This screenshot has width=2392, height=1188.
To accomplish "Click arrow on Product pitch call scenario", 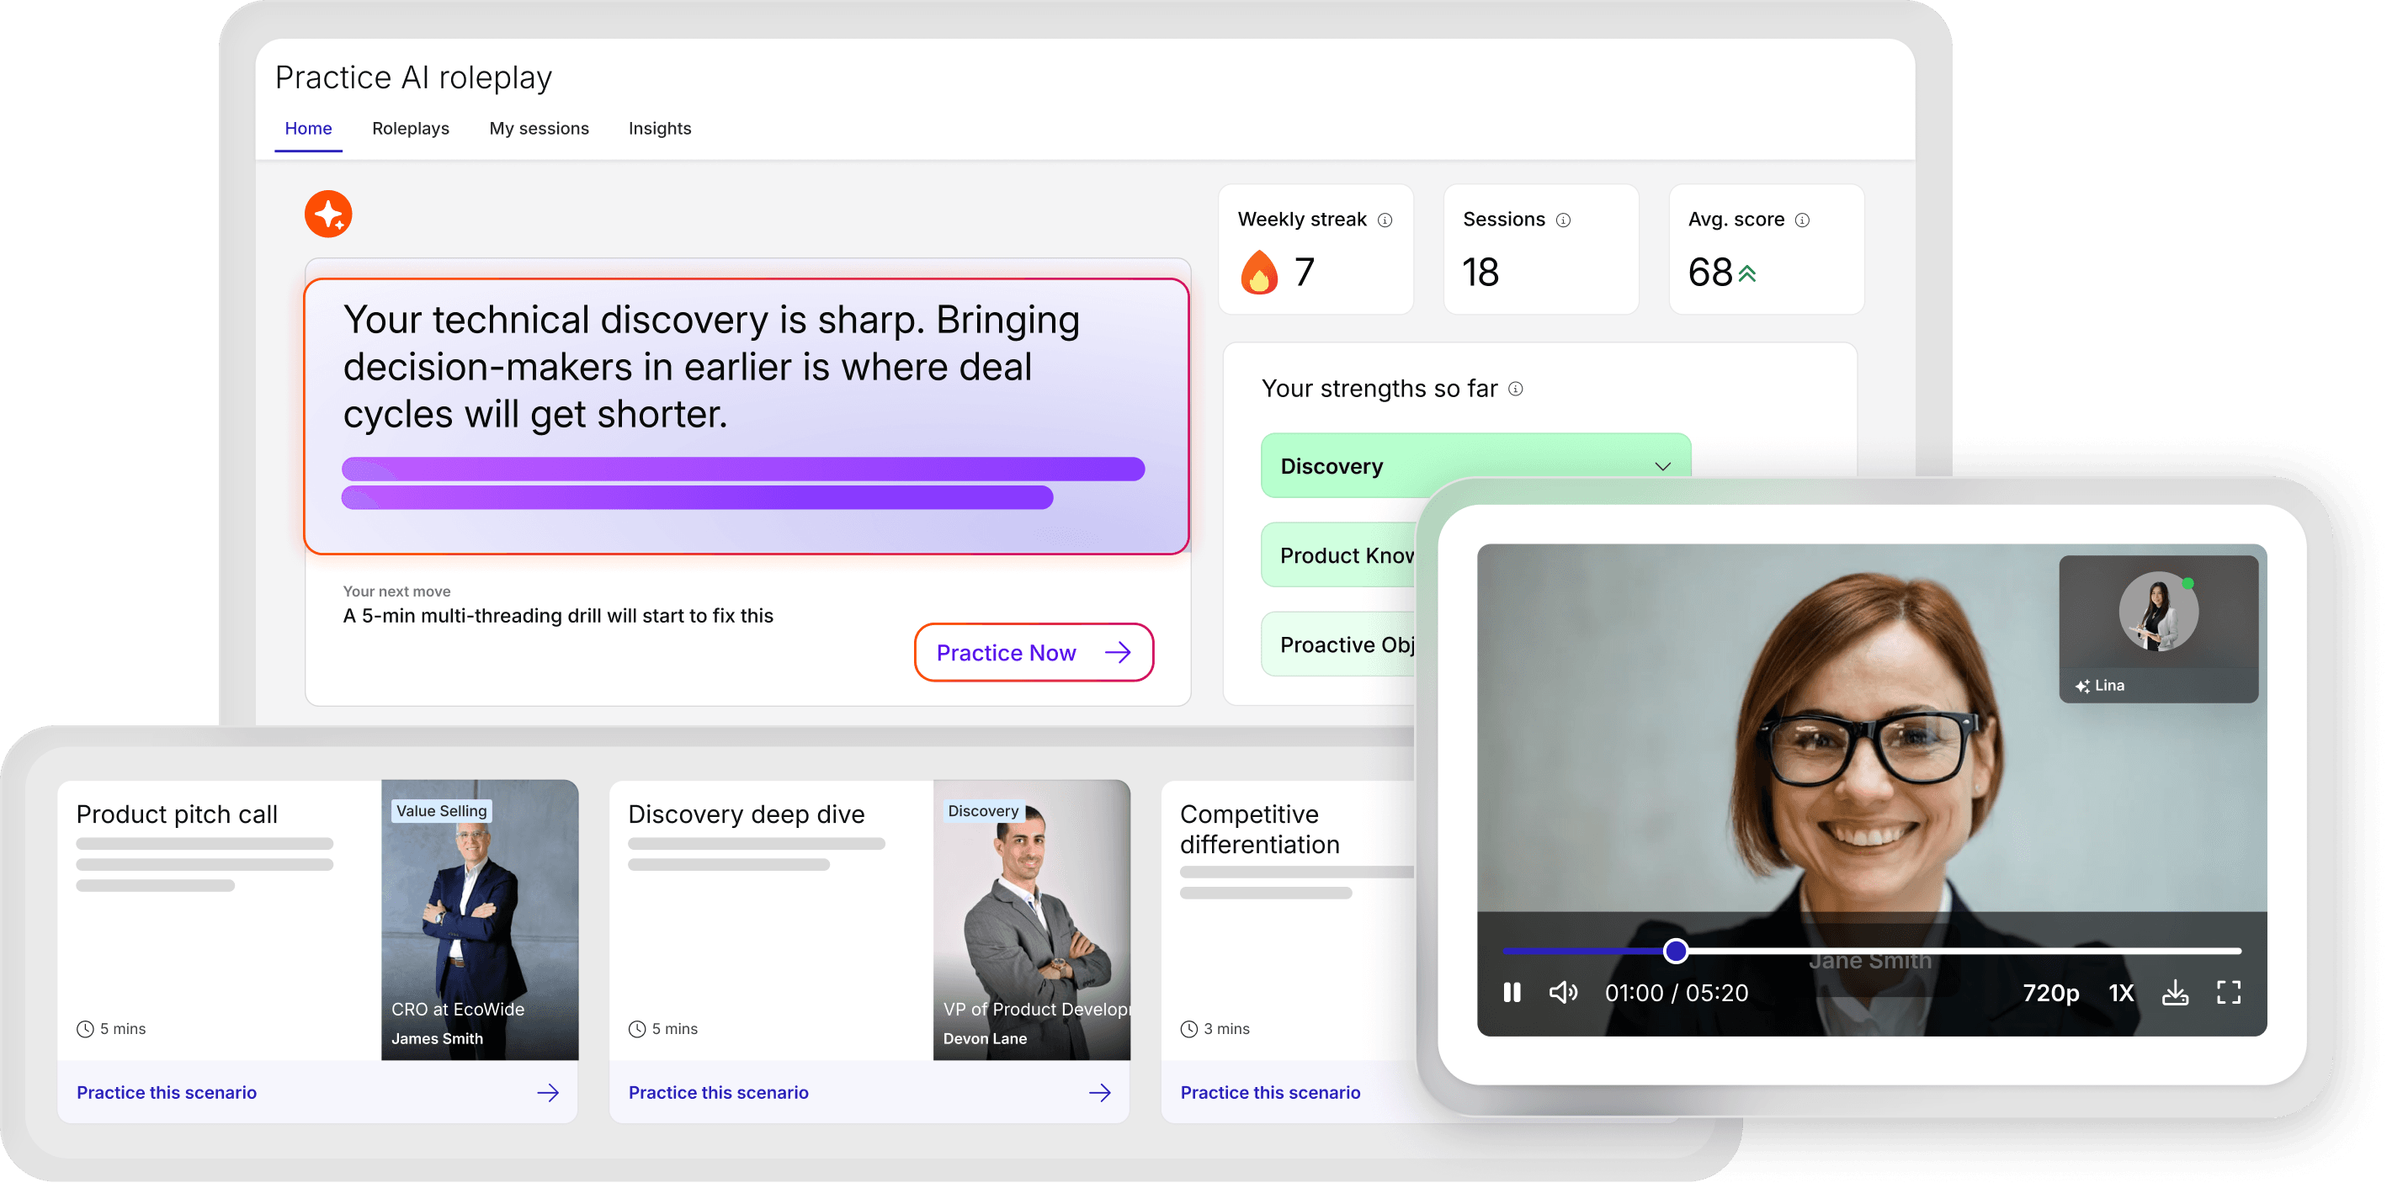I will click(x=548, y=1092).
